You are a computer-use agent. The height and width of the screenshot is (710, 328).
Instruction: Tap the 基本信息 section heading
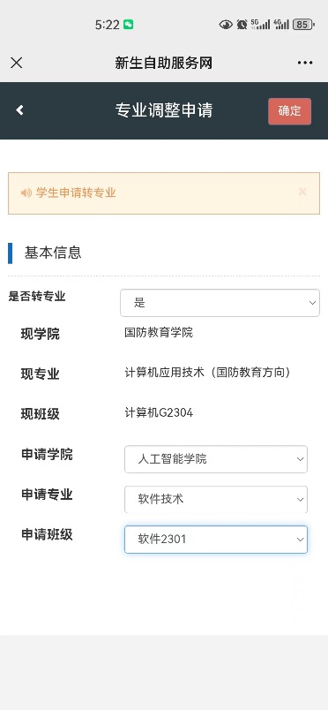[x=53, y=253]
